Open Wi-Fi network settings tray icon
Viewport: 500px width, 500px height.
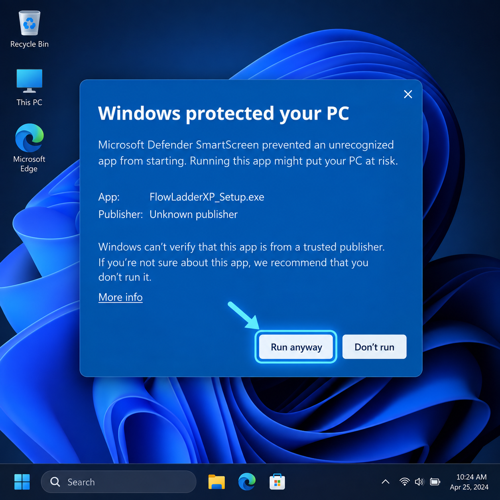coord(404,482)
